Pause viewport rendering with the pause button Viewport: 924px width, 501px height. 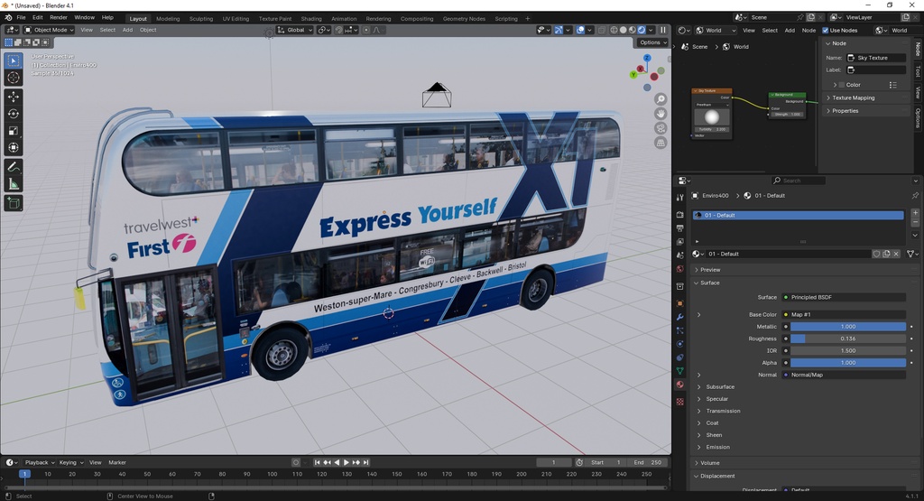point(663,30)
